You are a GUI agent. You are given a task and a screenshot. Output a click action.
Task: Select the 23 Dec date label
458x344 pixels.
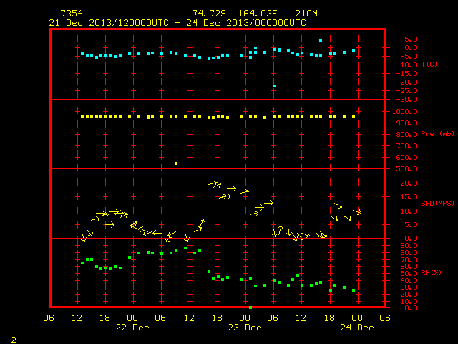(245, 328)
